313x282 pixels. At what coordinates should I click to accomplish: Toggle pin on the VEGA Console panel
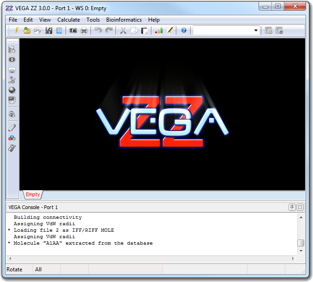tap(292, 207)
